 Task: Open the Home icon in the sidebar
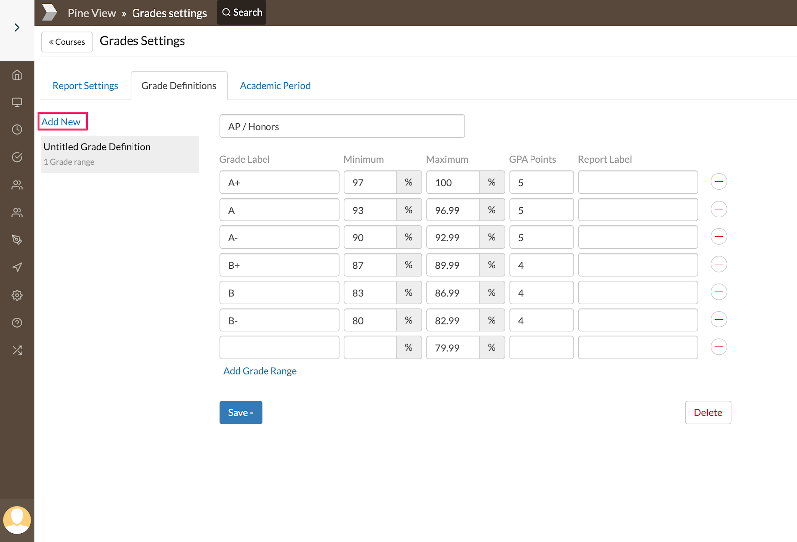(x=17, y=75)
